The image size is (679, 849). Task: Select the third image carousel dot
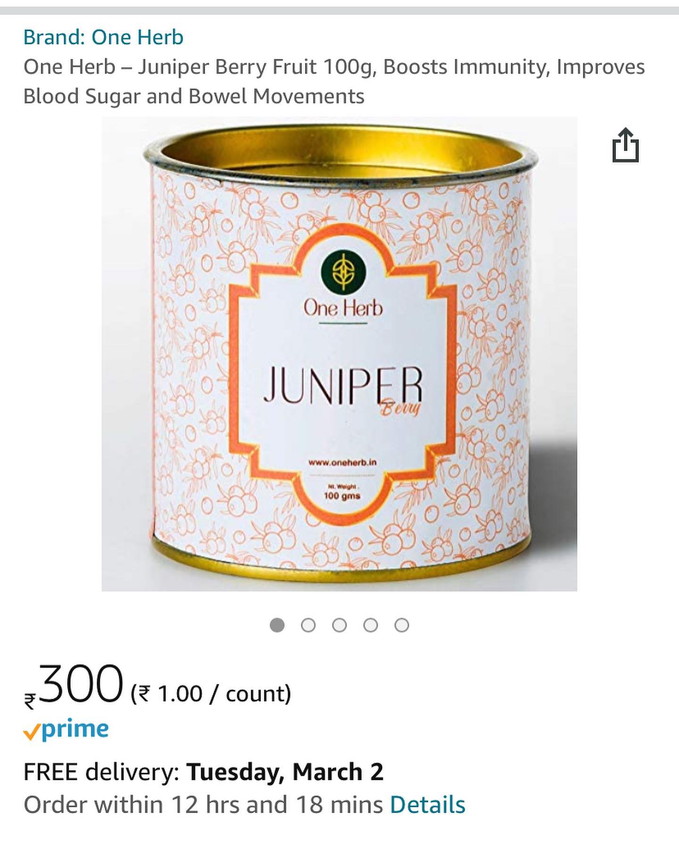point(339,625)
